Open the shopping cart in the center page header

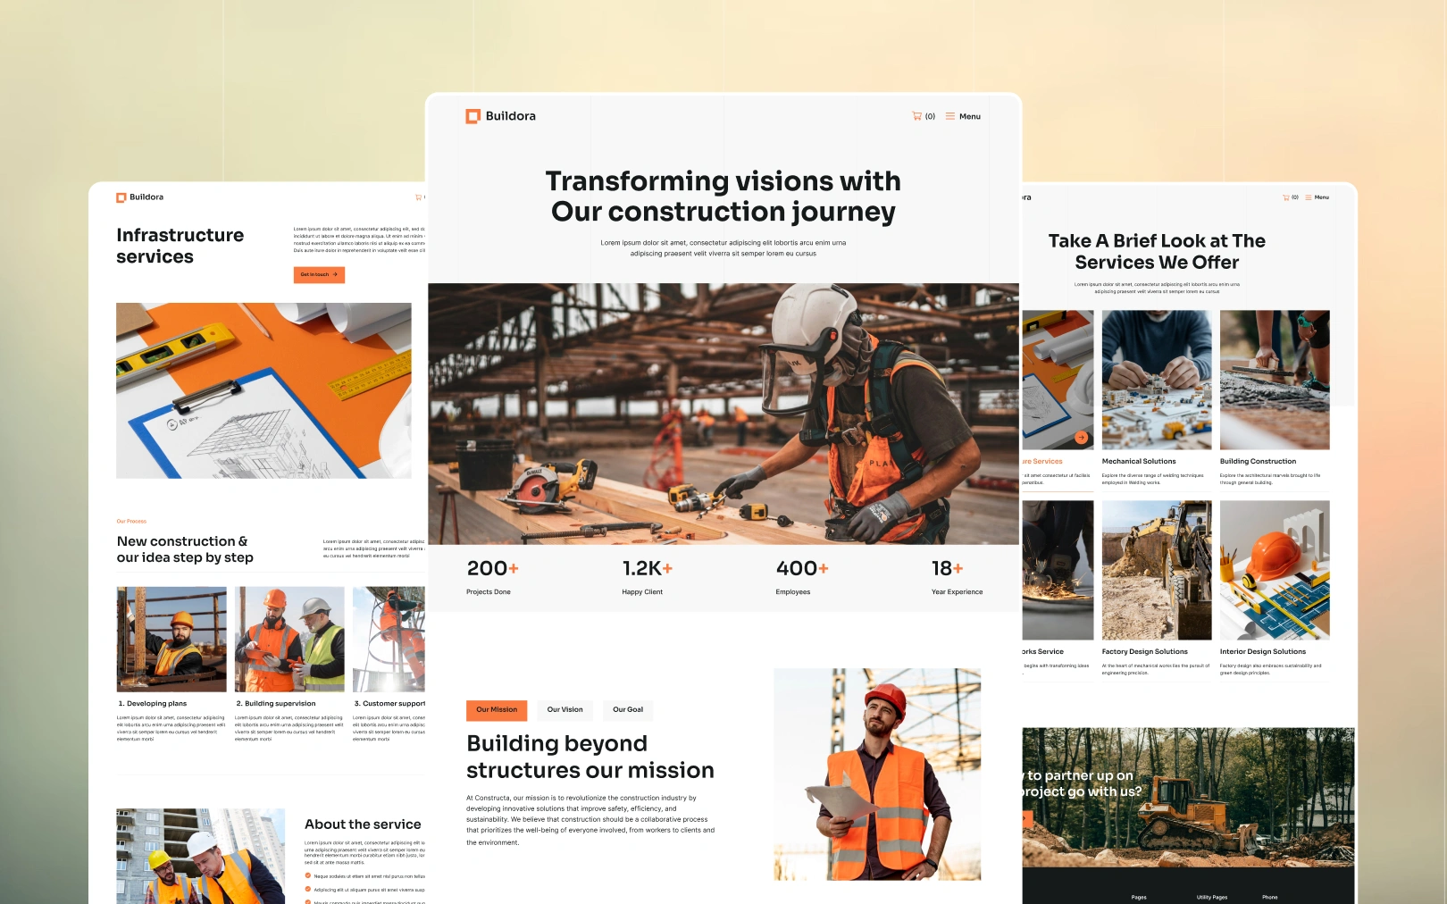point(923,116)
